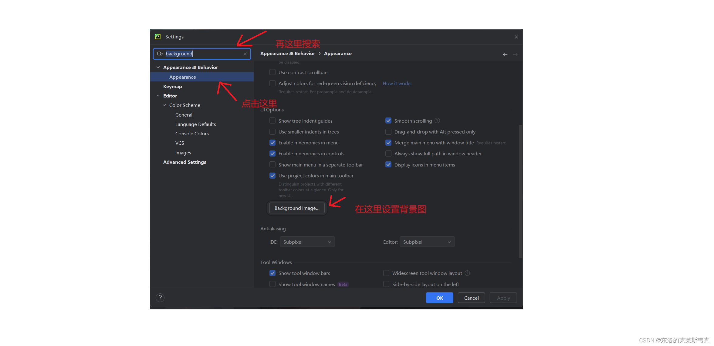Click the settings back navigation icon
This screenshot has width=714, height=346.
(505, 54)
